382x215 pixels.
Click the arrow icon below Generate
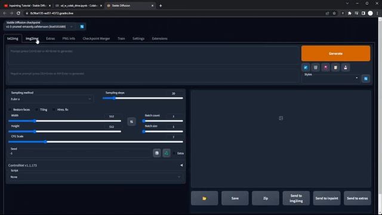click(306, 67)
